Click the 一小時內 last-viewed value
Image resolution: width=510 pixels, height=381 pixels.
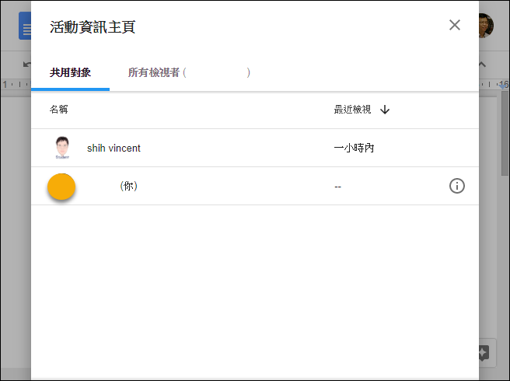tap(354, 149)
